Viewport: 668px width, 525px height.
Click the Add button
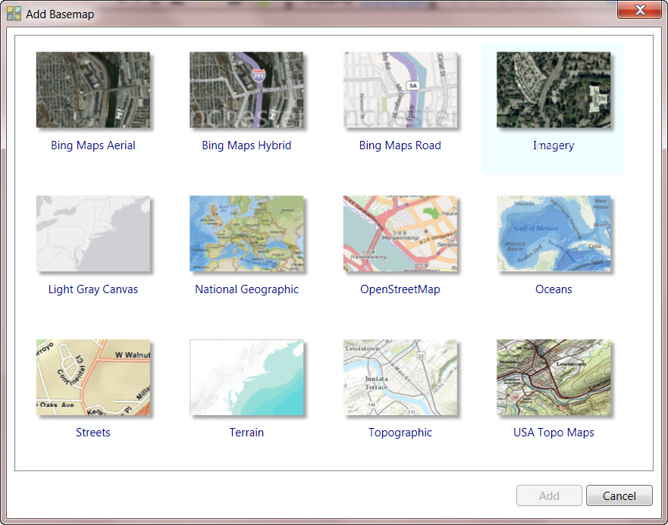(x=549, y=495)
